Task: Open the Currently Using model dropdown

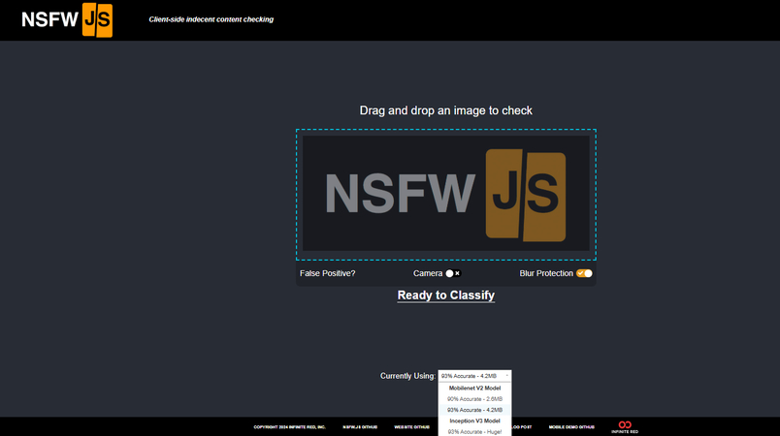Action: pyautogui.click(x=474, y=376)
